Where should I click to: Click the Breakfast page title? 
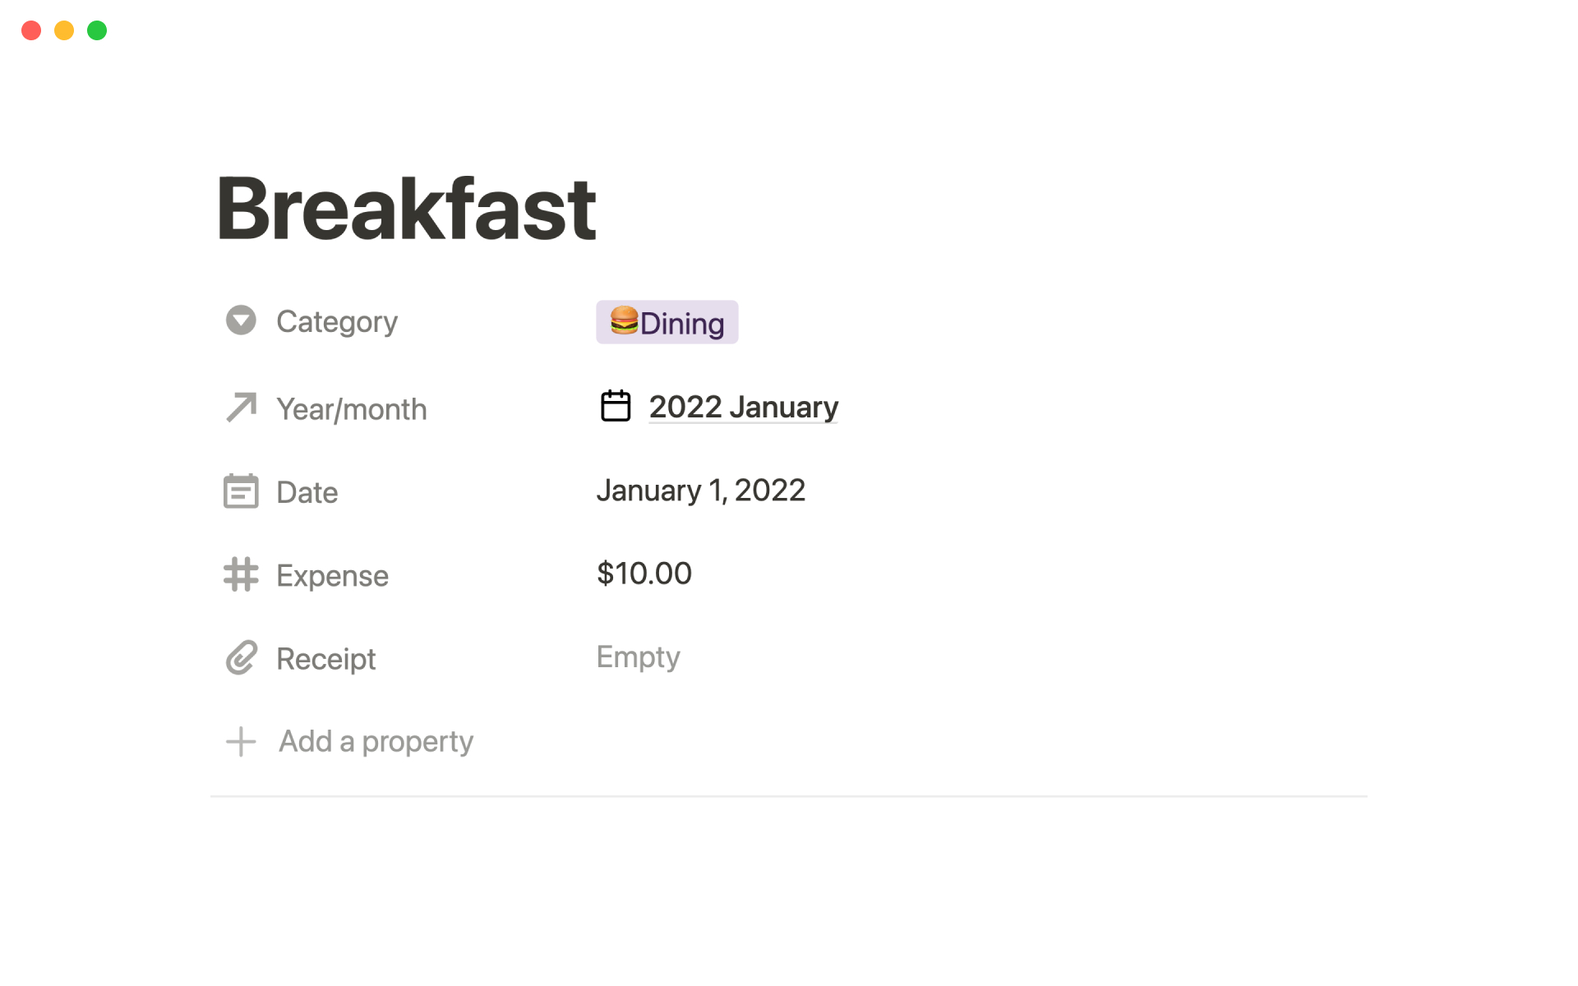point(406,210)
